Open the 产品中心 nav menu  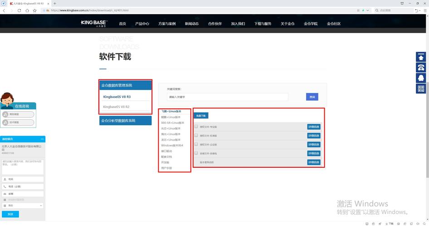(x=142, y=24)
